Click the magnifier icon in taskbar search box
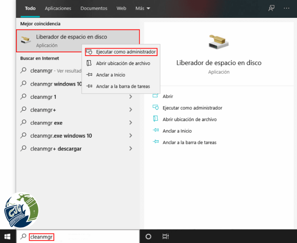This screenshot has height=243, width=297. click(23, 236)
